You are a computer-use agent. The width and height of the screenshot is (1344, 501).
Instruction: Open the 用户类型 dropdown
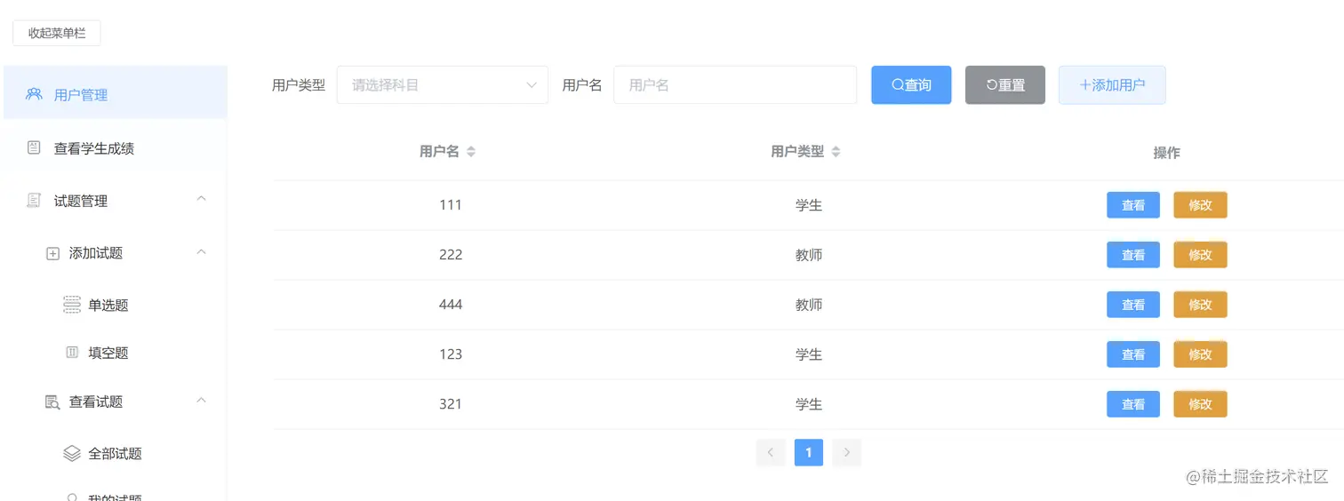pos(442,85)
